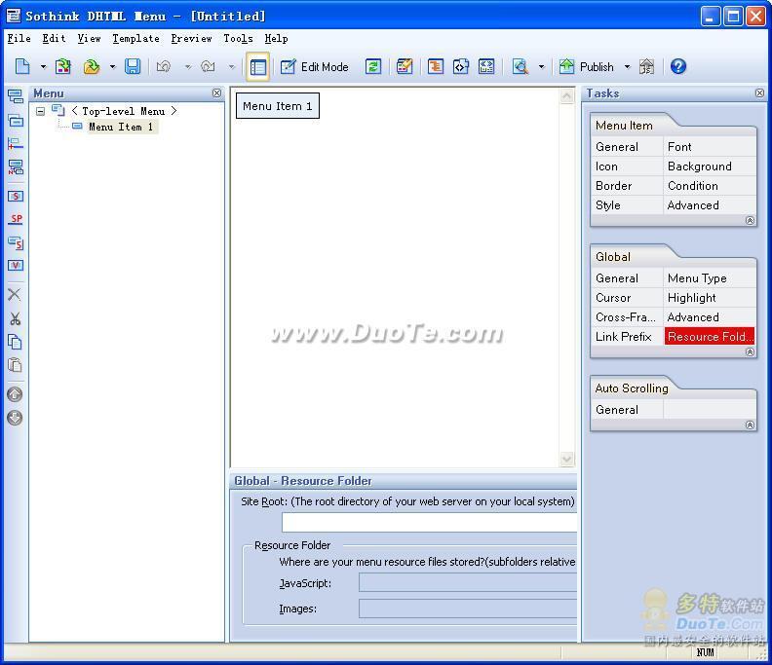Collapse the Top-level Menu tree node
The height and width of the screenshot is (665, 772).
[40, 111]
